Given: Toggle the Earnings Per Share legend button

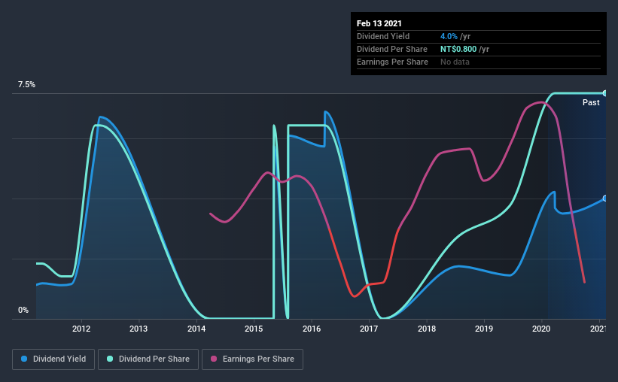Looking at the screenshot, I should click(x=253, y=359).
